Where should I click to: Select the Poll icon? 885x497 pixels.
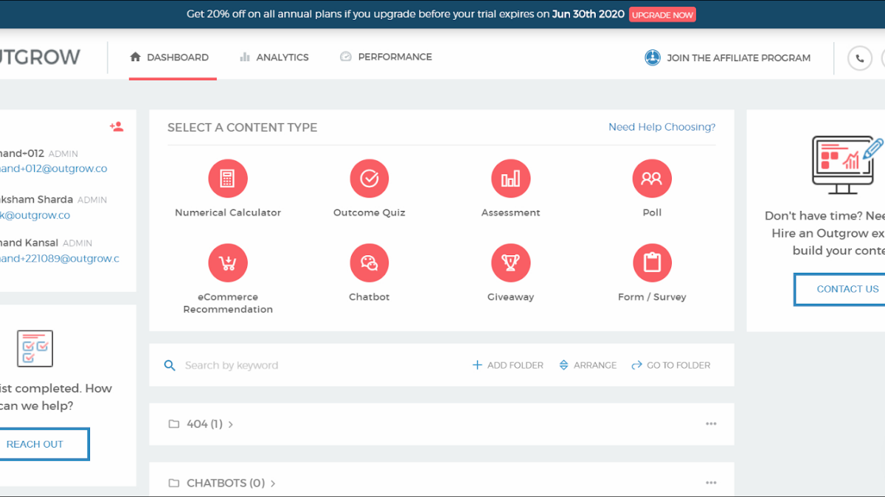652,178
